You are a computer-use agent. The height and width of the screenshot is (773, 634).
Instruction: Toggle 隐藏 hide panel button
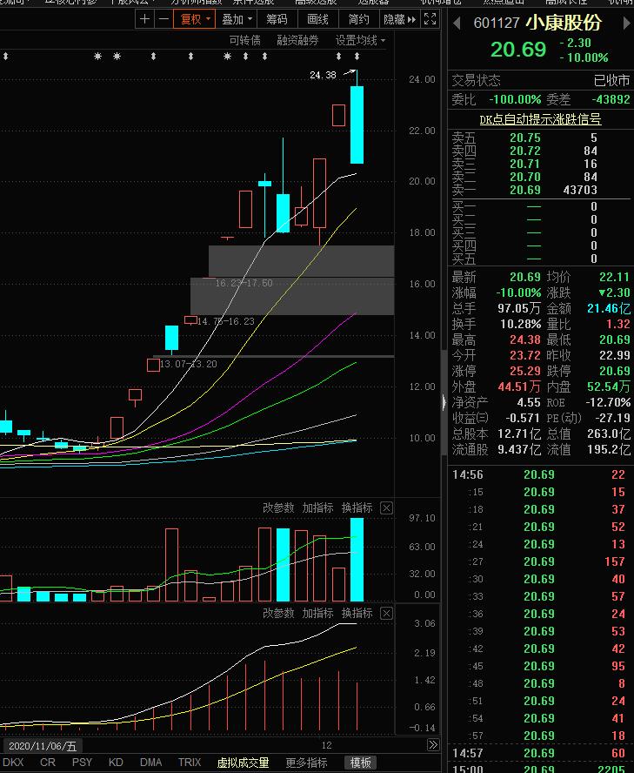tap(399, 19)
